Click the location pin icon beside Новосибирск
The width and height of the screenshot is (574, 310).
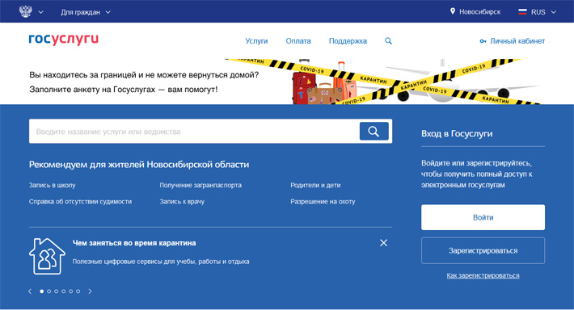coord(453,11)
